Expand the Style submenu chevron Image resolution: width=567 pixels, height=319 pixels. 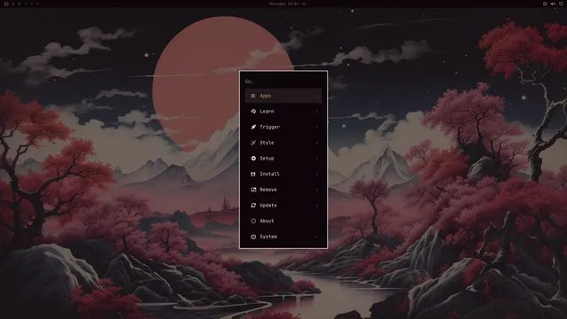tap(317, 143)
